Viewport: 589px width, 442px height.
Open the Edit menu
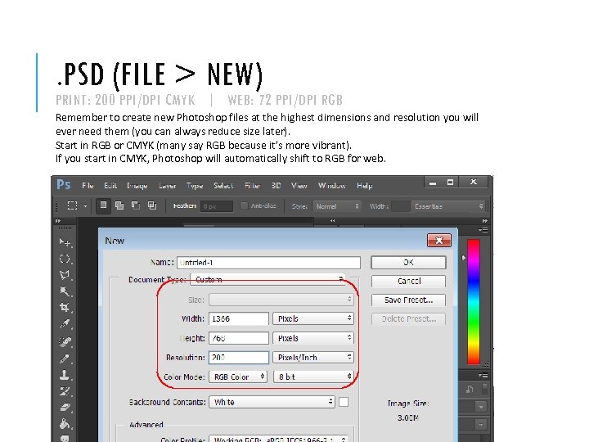click(x=110, y=185)
